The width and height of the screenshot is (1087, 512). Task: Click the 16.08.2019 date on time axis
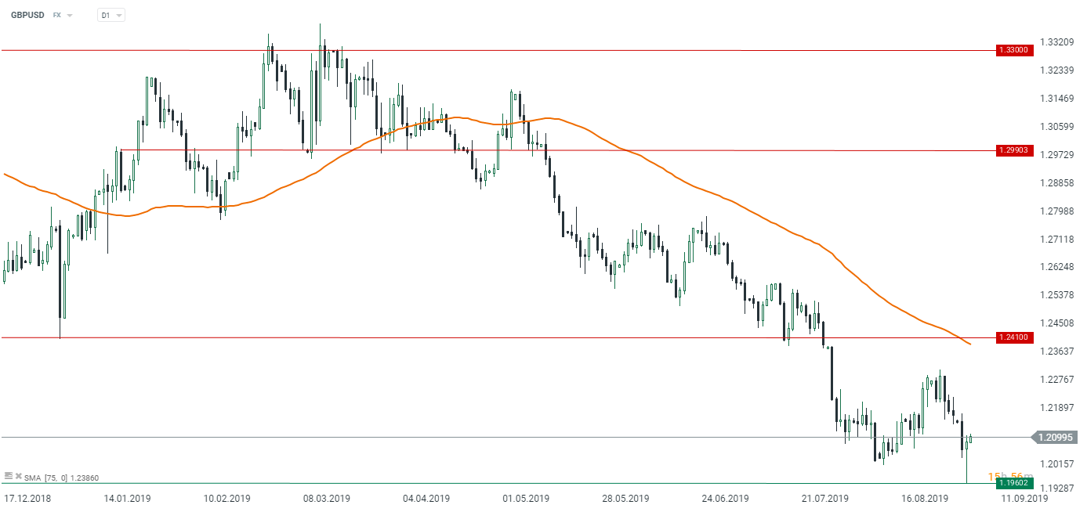tap(926, 498)
